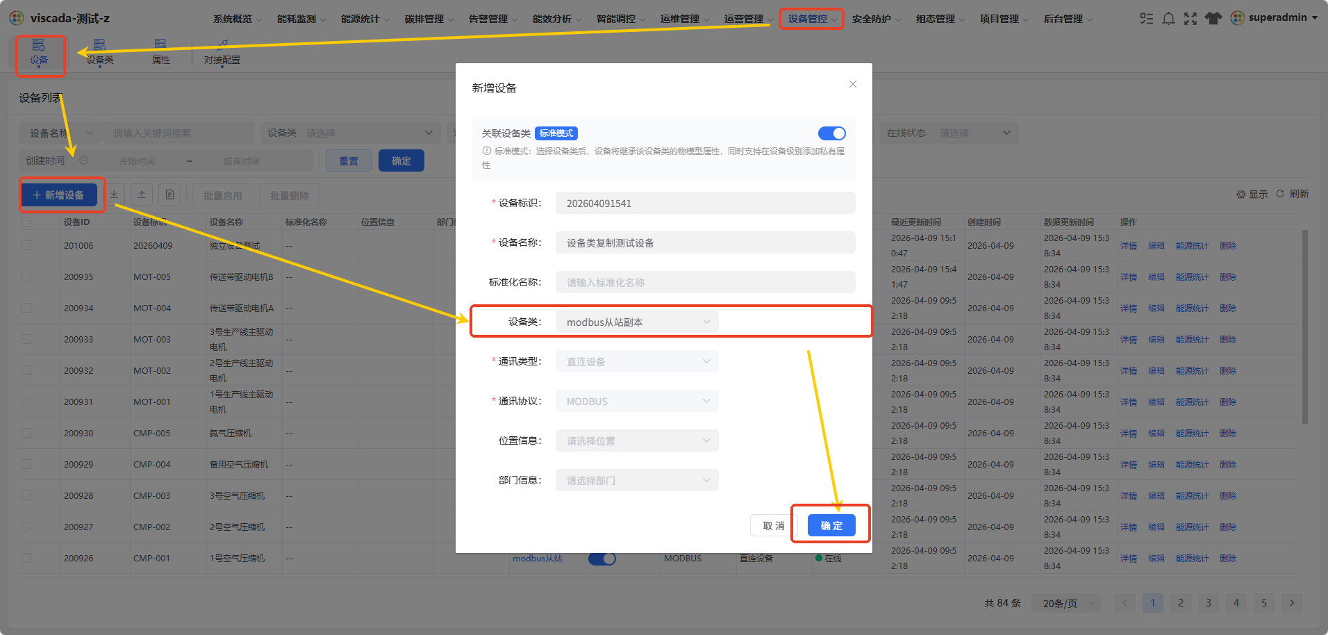Click the 设备名称 input in the dialog
The width and height of the screenshot is (1328, 635).
pos(705,242)
